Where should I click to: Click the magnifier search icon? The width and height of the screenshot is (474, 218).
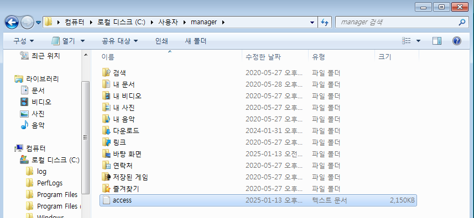[462, 22]
